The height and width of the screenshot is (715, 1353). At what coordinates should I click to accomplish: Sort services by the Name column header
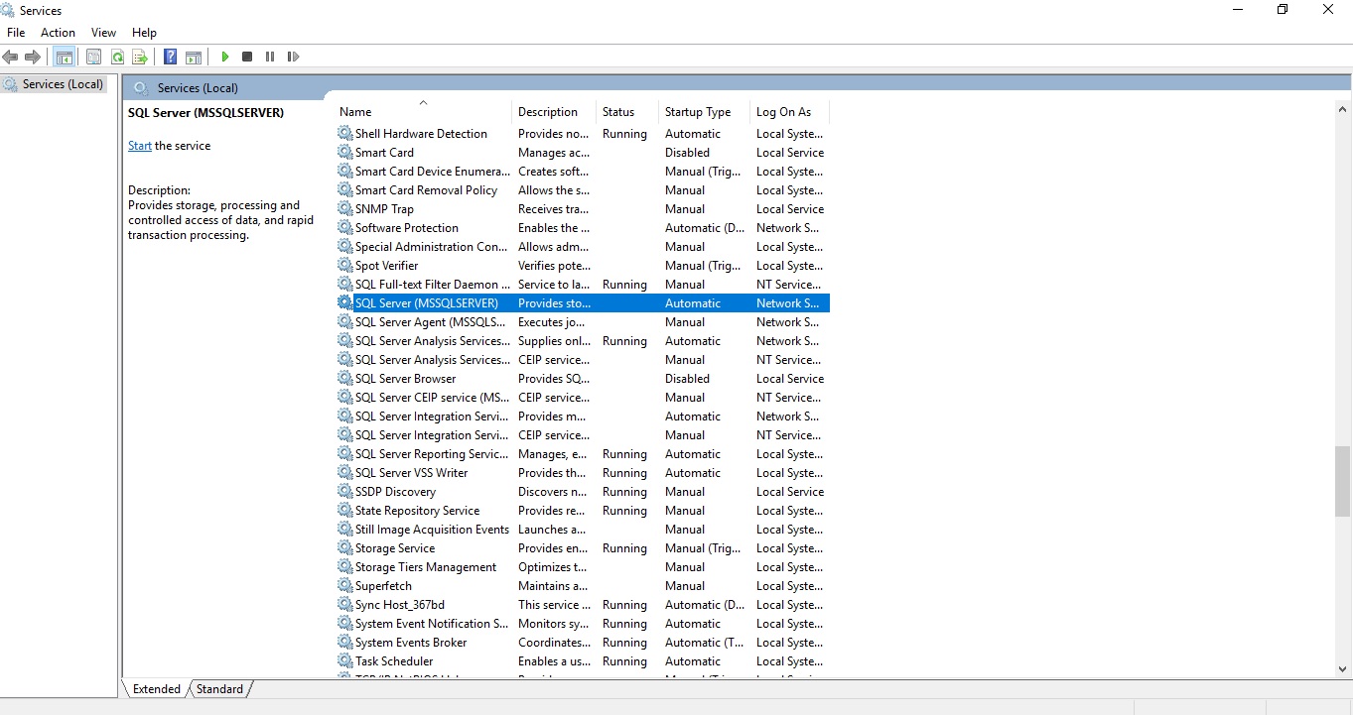425,111
